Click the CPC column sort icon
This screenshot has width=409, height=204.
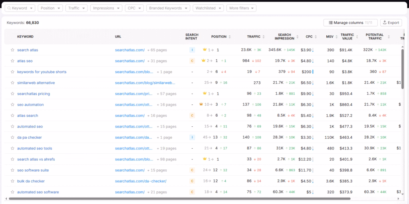316,37
